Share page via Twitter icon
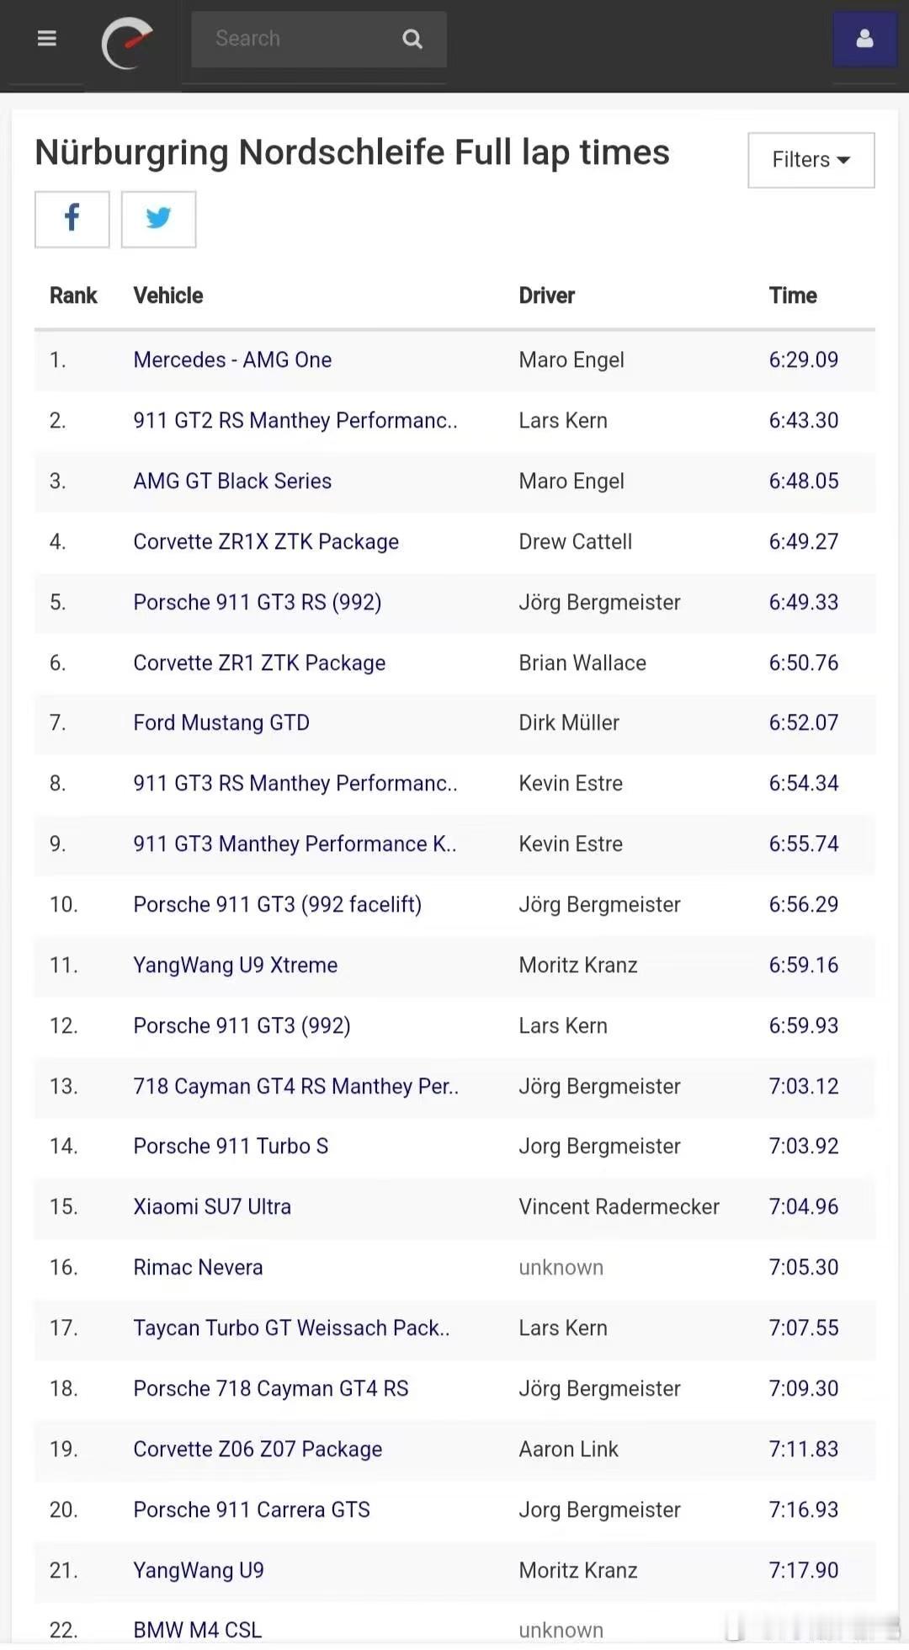The width and height of the screenshot is (909, 1650). tap(158, 219)
